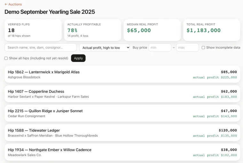This screenshot has width=243, height=163.
Task: Click actual profit $183,000 text
Action: click(x=215, y=97)
